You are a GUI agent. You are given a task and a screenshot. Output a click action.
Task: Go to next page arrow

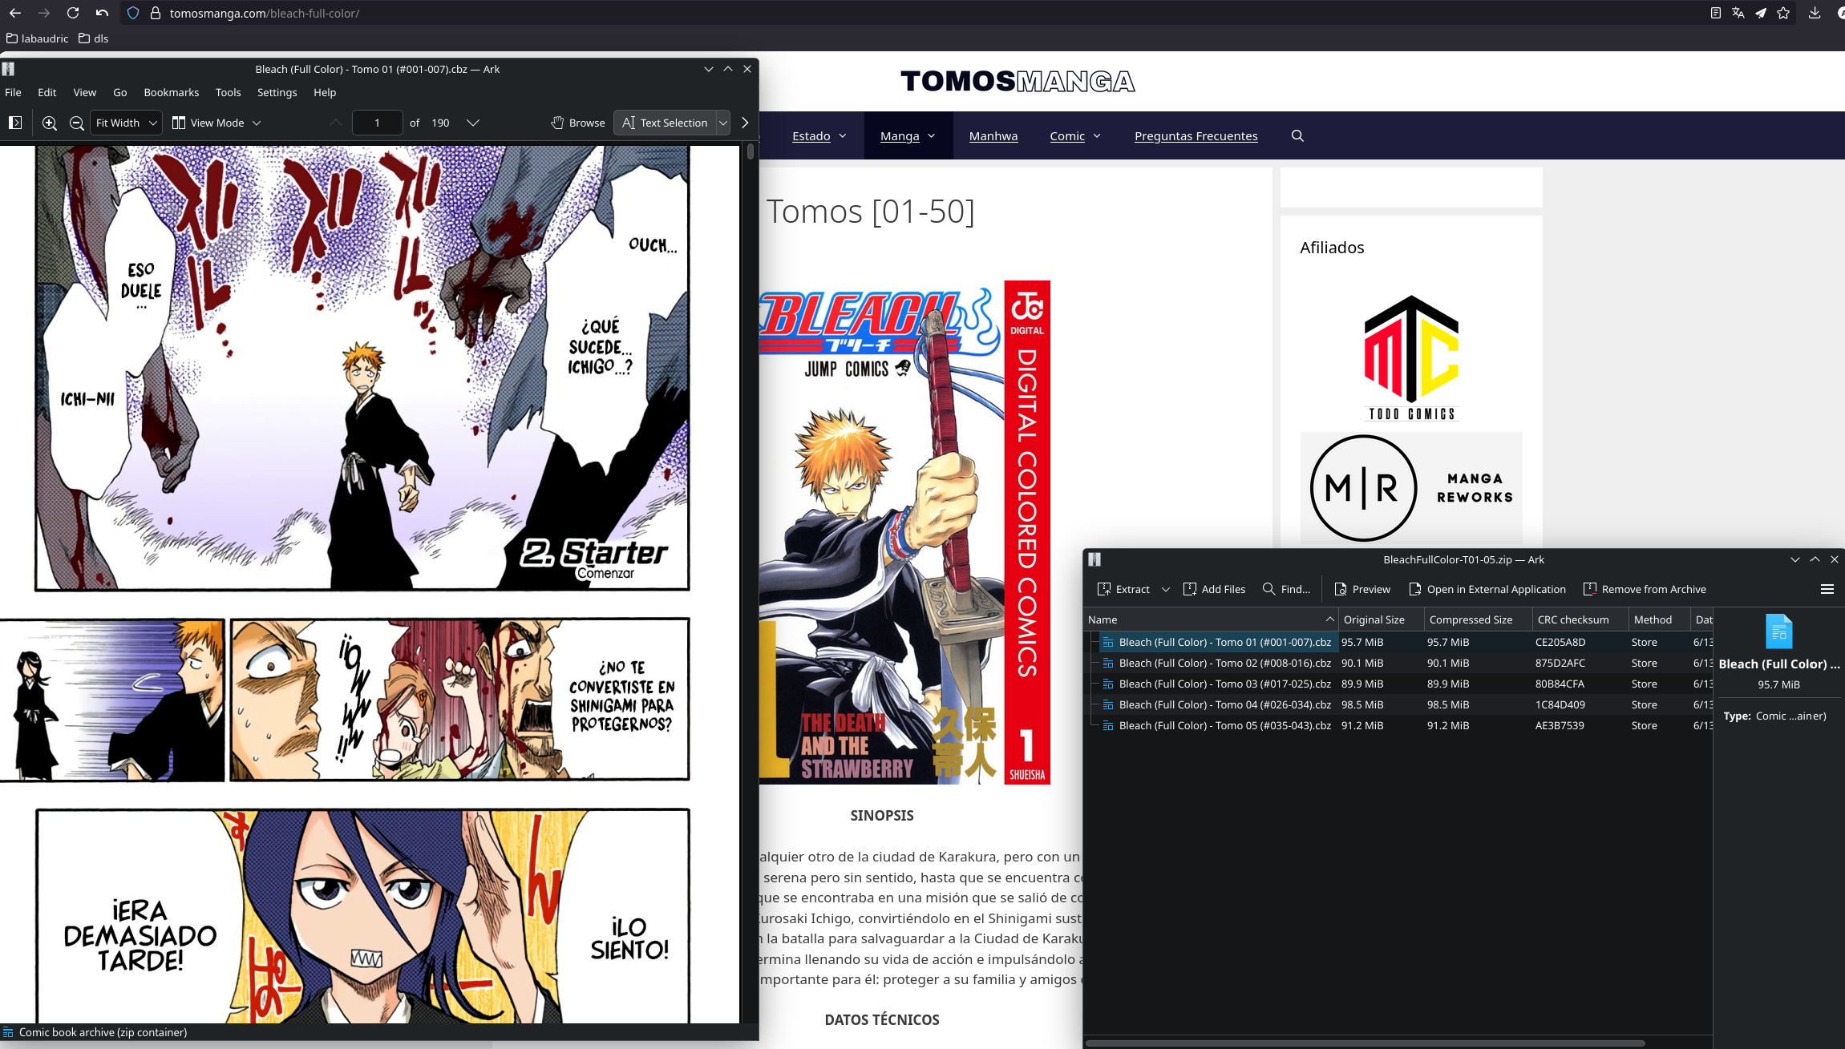[473, 123]
